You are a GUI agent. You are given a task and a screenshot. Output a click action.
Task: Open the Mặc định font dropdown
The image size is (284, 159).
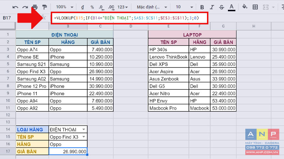(x=152, y=7)
